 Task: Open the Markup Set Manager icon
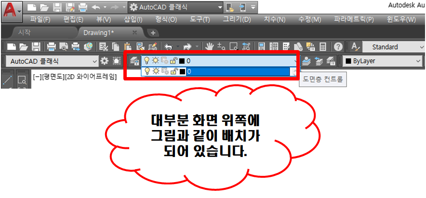(310, 47)
